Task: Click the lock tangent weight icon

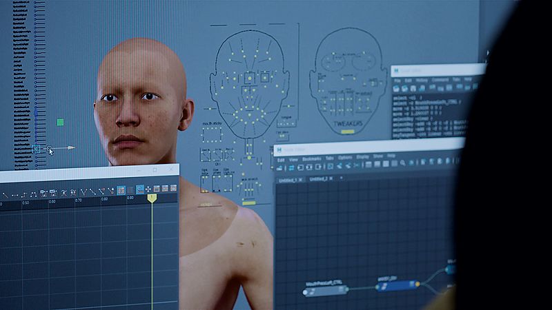Action: 110,192
